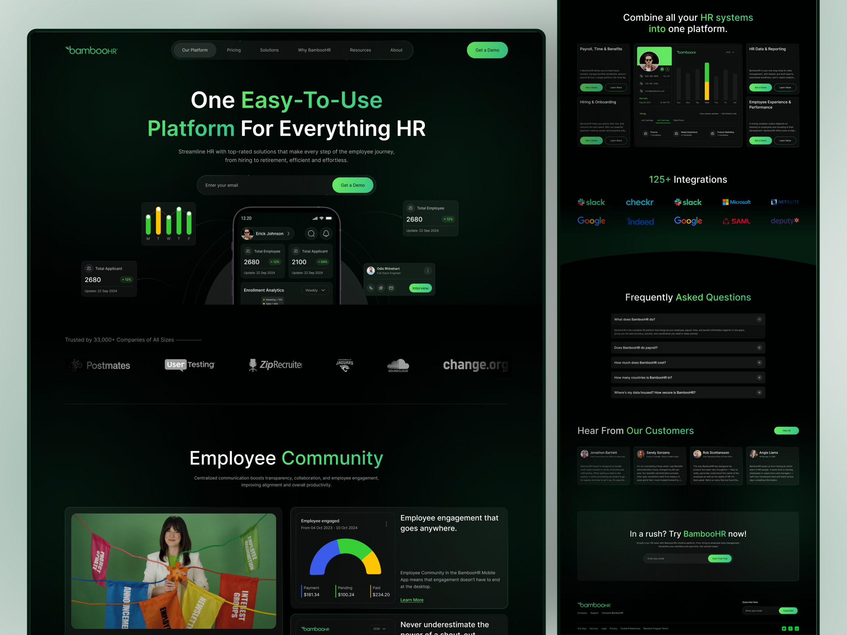847x635 pixels.
Task: Open the Resources menu item
Action: pos(360,50)
